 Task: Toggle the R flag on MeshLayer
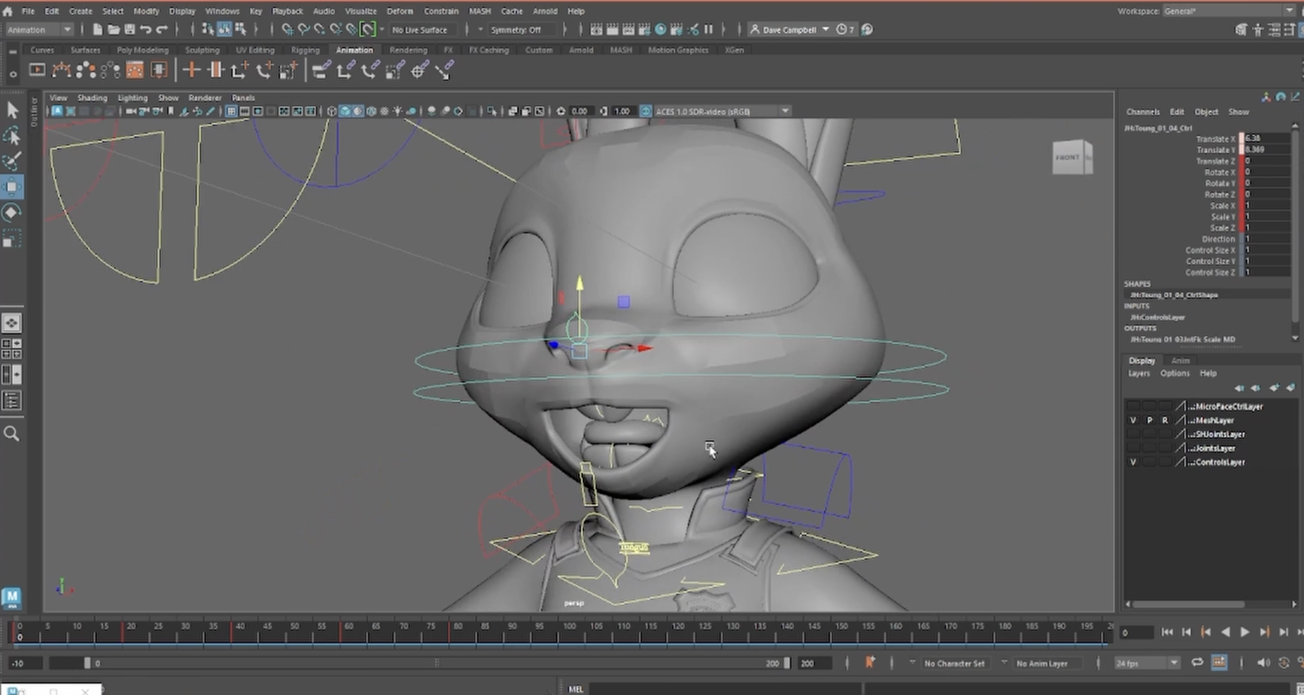pos(1164,420)
